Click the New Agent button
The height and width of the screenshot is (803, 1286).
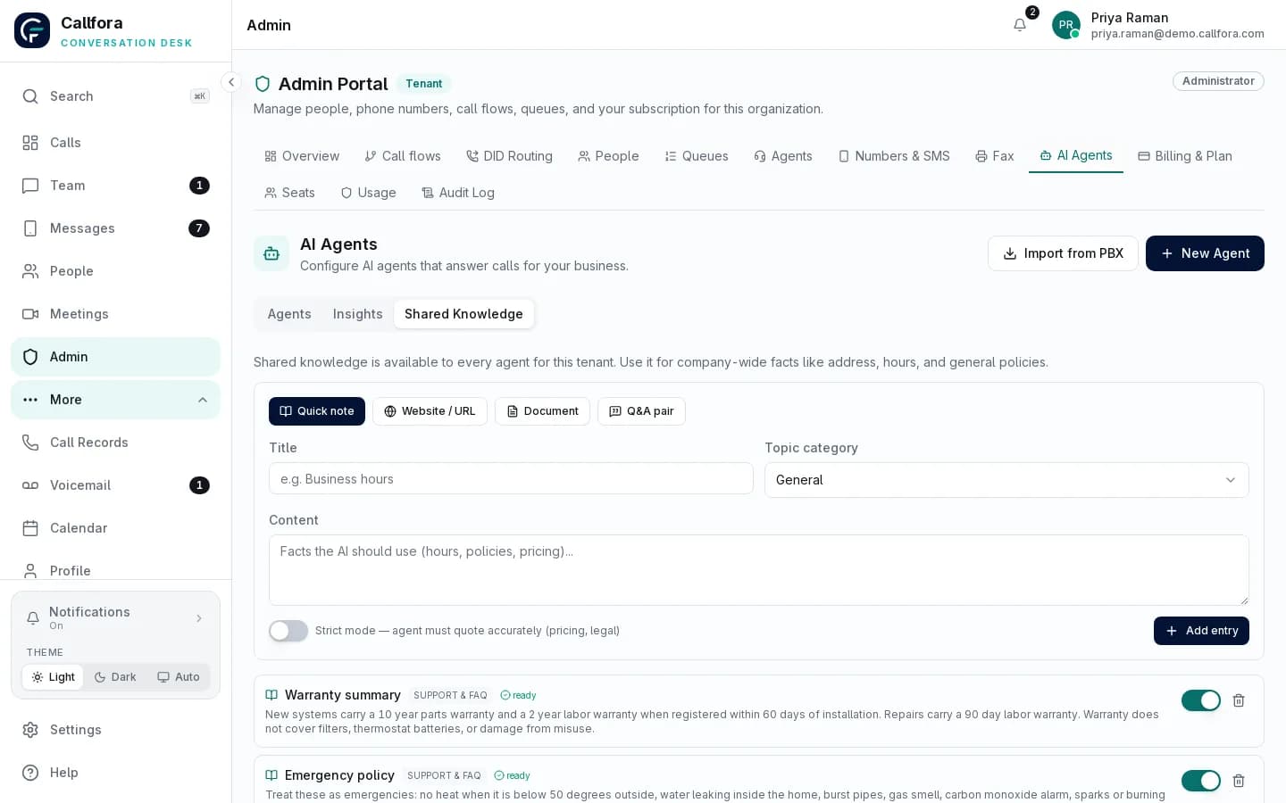click(x=1205, y=253)
